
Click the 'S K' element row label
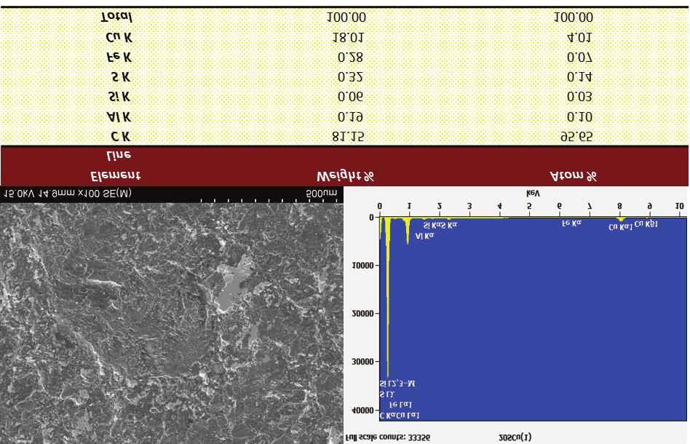(121, 77)
